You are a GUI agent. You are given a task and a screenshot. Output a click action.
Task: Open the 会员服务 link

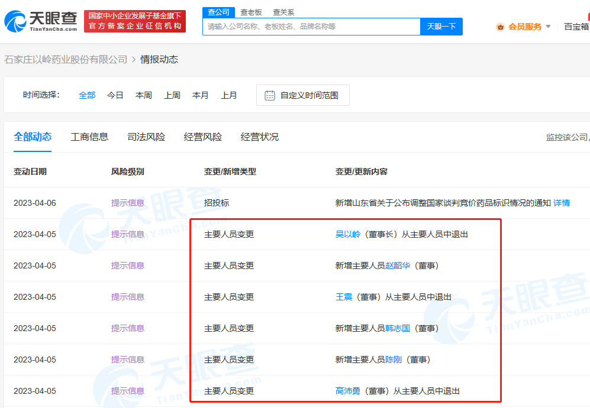tap(524, 27)
